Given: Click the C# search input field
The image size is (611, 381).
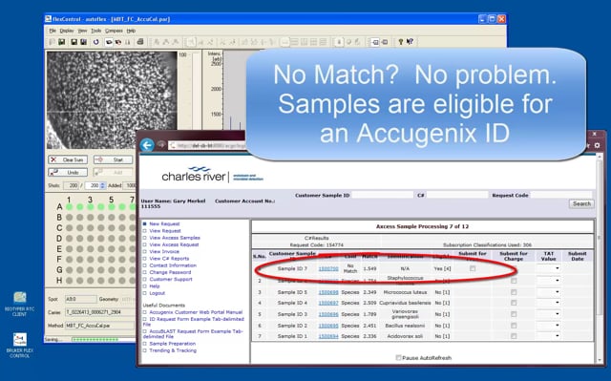Looking at the screenshot, I should (x=456, y=195).
